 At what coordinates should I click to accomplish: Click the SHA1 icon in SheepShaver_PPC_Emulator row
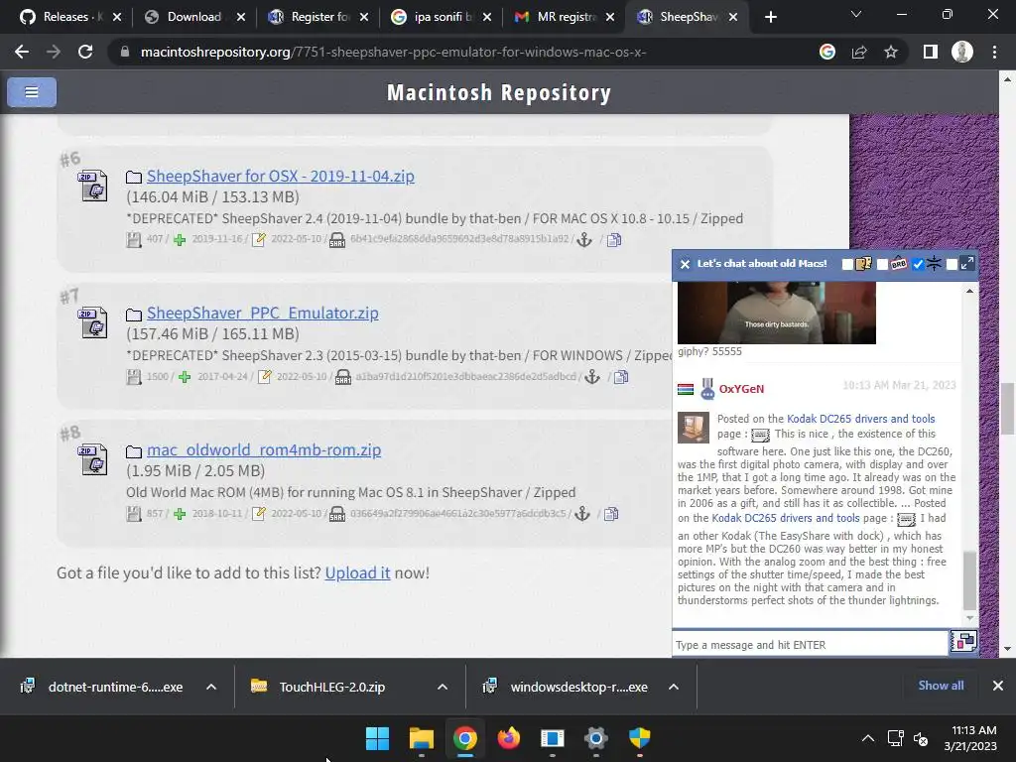pyautogui.click(x=342, y=377)
